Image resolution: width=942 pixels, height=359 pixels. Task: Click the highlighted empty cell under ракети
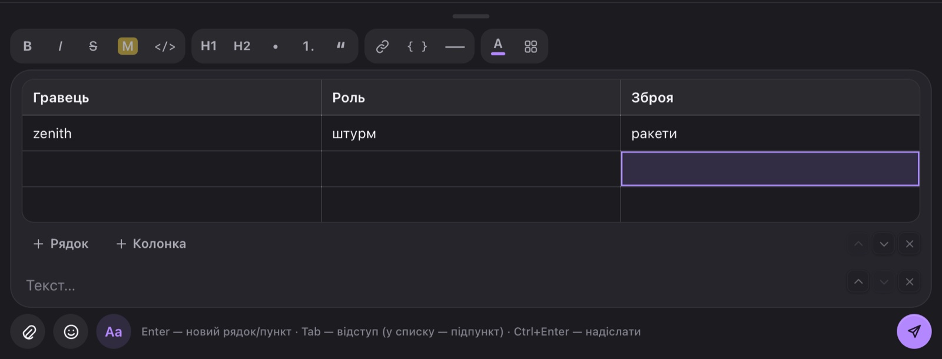[770, 169]
